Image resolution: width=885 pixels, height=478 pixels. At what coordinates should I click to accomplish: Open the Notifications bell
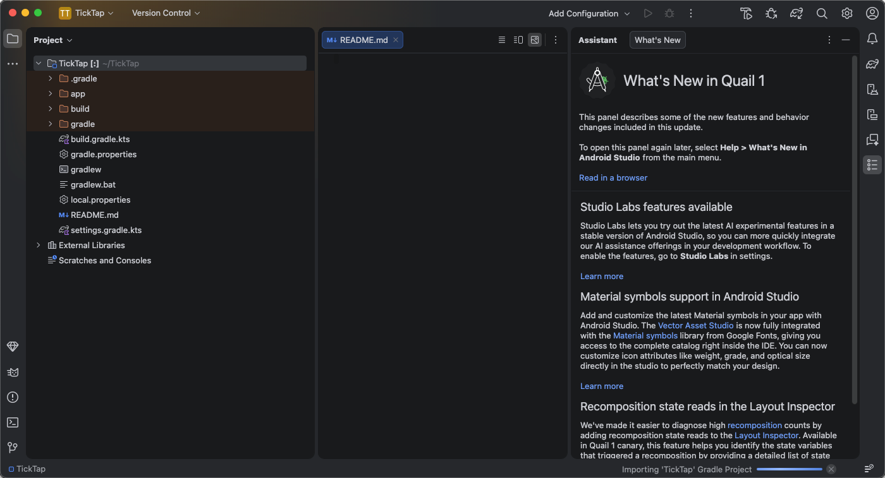[x=872, y=39]
